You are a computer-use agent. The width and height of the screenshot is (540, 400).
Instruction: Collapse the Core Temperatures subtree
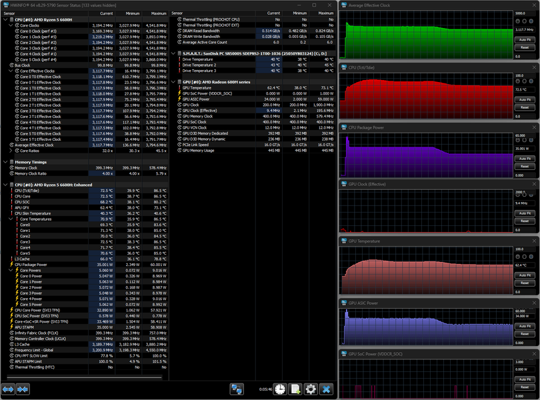click(x=11, y=219)
